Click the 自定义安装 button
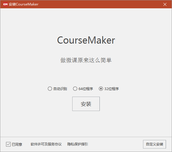The height and width of the screenshot is (152, 172). pyautogui.click(x=155, y=144)
